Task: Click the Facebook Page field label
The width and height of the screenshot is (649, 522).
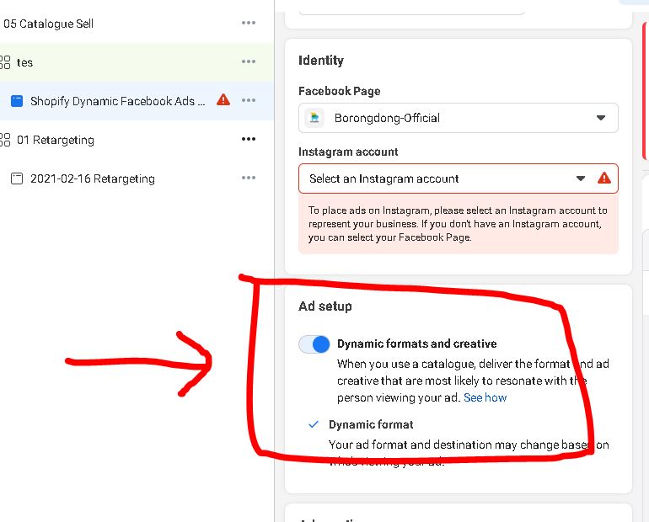Action: click(340, 91)
